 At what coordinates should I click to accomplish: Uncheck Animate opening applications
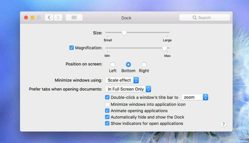pos(107,111)
